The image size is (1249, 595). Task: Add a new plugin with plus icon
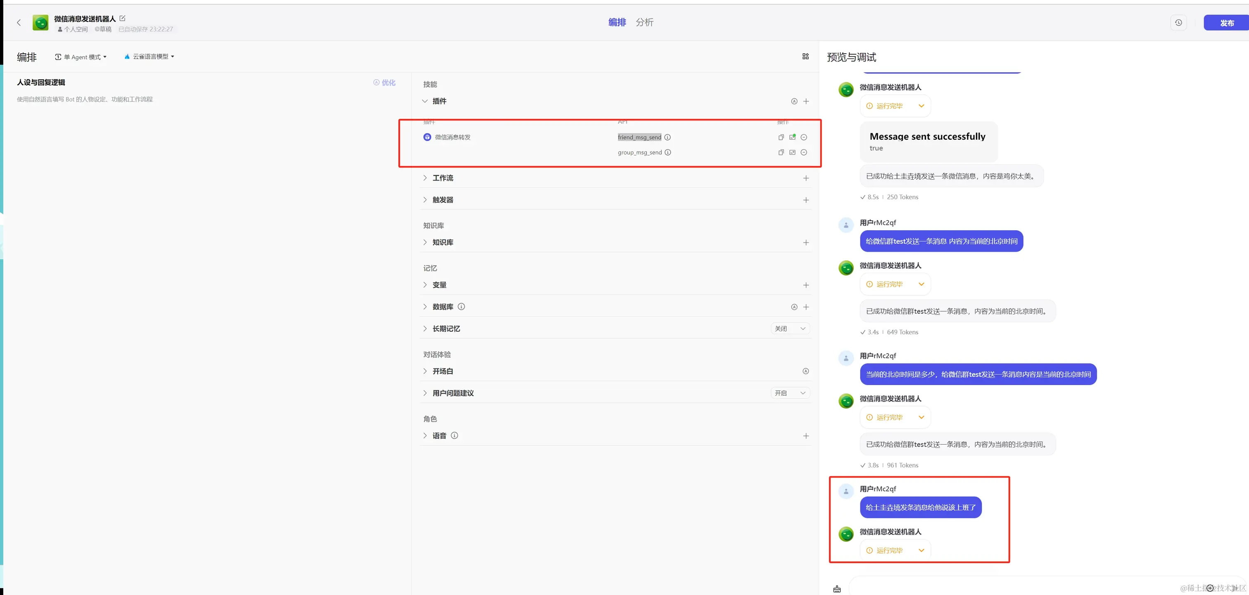pos(806,101)
